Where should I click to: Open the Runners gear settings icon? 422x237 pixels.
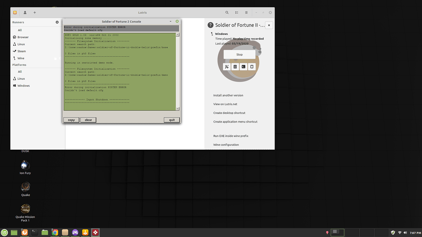tap(57, 22)
